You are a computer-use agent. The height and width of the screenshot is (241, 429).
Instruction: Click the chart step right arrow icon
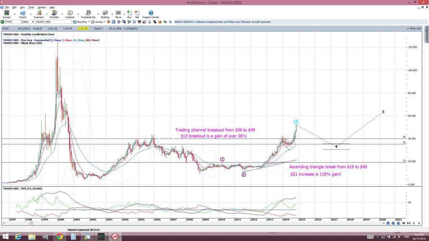[x=419, y=223]
